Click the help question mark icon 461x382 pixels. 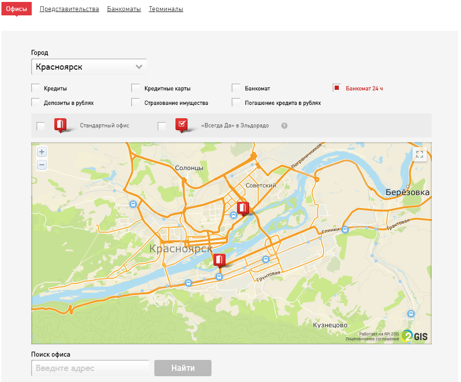[284, 126]
